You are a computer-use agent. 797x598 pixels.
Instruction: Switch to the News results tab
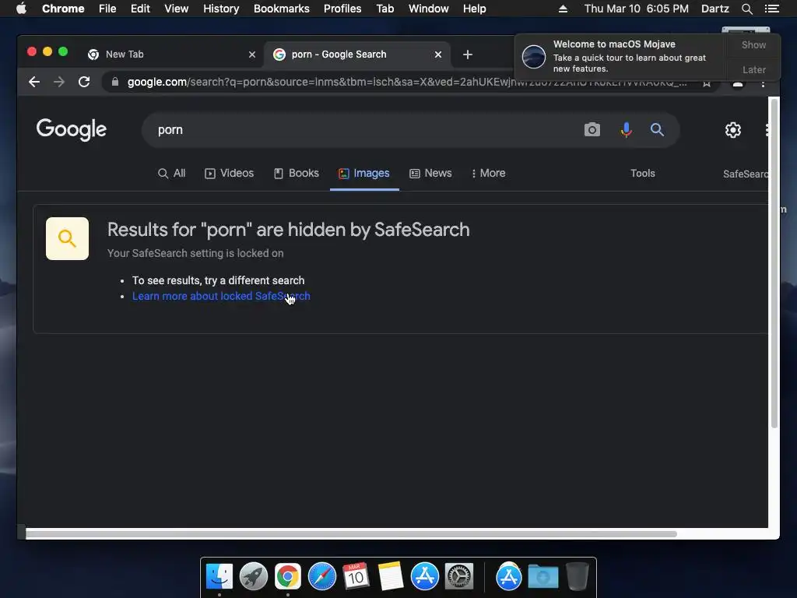coord(430,174)
